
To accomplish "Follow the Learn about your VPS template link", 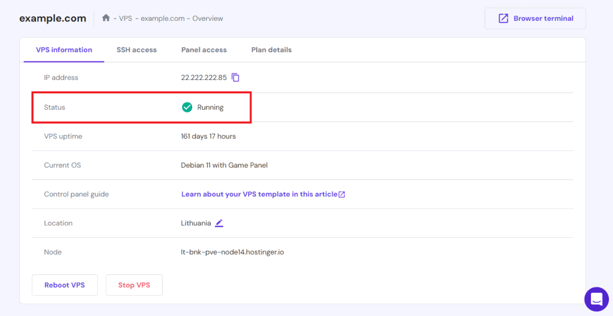I will [259, 194].
